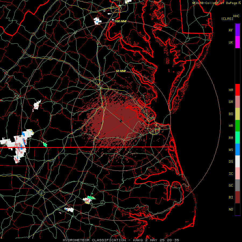
Task: Click the 'HA' legend label
Action: (231, 90)
